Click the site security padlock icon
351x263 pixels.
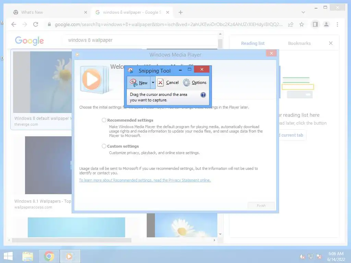click(x=49, y=24)
